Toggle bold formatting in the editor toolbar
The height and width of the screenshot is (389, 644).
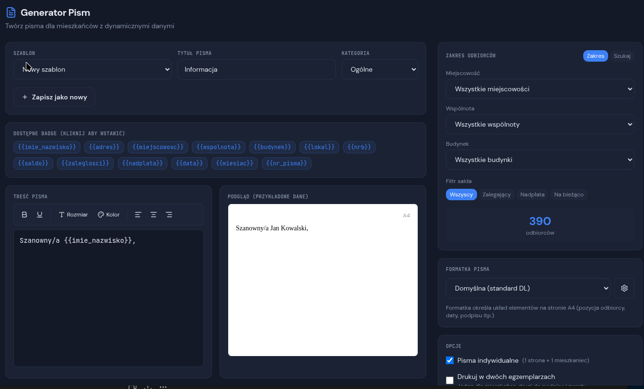click(24, 215)
